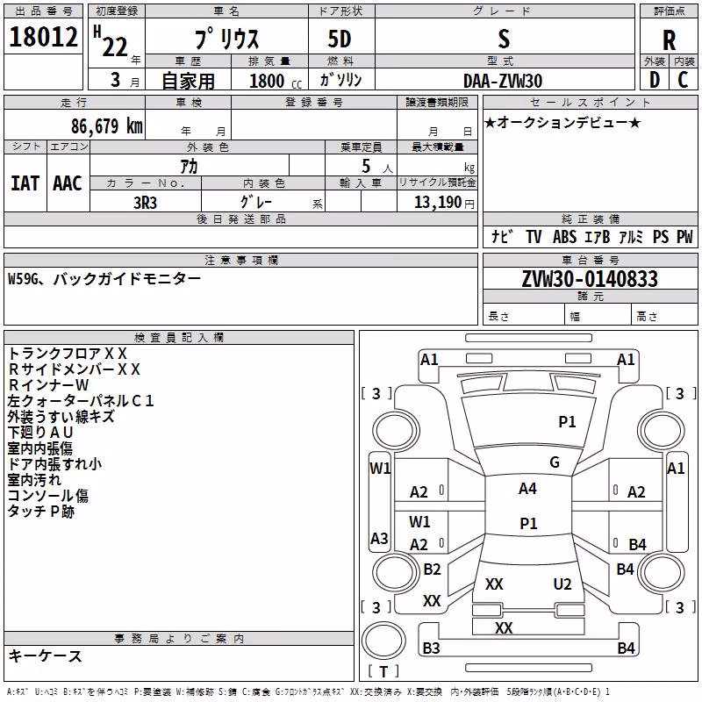Viewport: 702px width, 702px height.
Task: Select the recycle deposit 13,190円
Action: click(x=444, y=203)
